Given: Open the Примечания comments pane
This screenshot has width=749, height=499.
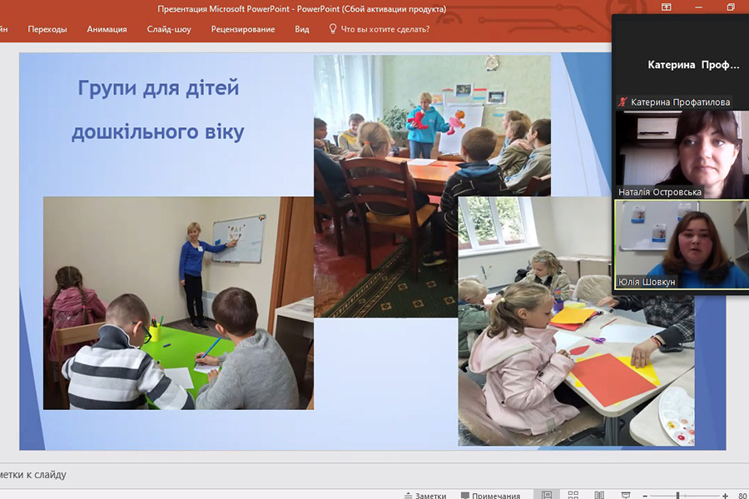Looking at the screenshot, I should coord(490,495).
